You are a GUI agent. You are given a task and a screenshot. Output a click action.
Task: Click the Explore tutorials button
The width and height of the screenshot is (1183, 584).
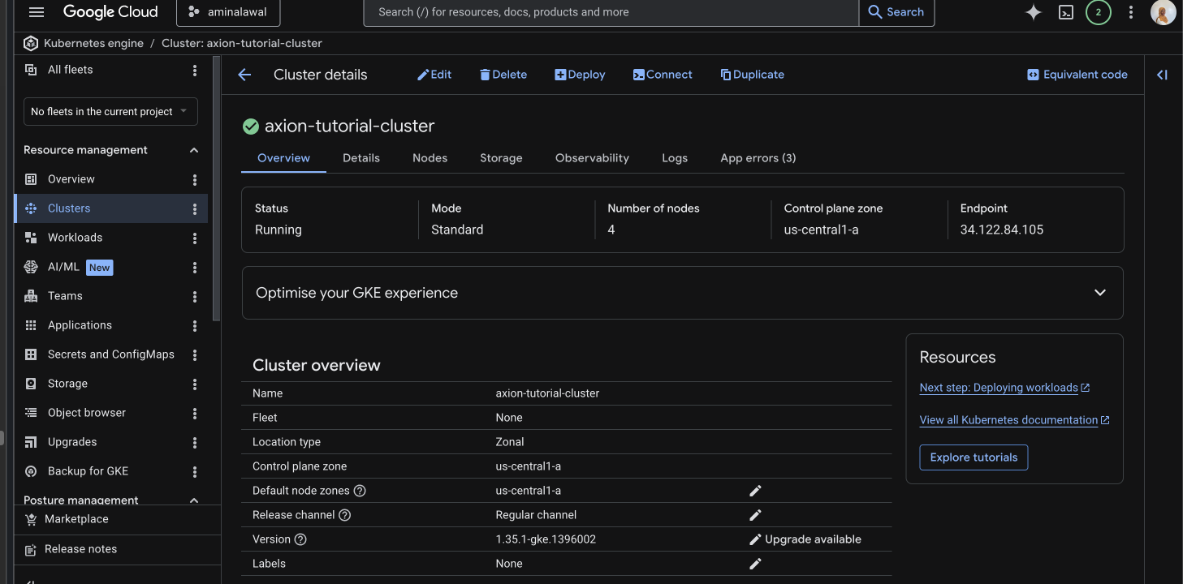click(974, 457)
